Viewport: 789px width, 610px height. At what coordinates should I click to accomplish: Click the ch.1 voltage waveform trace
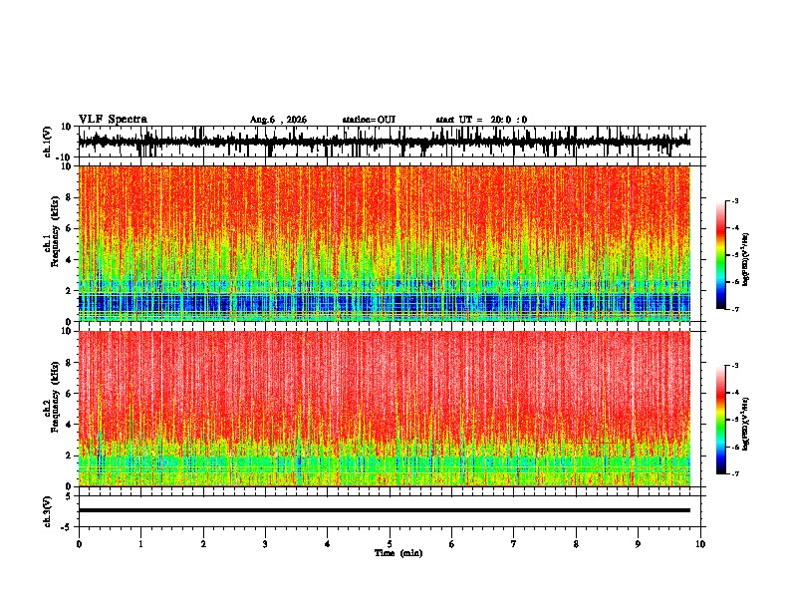385,142
